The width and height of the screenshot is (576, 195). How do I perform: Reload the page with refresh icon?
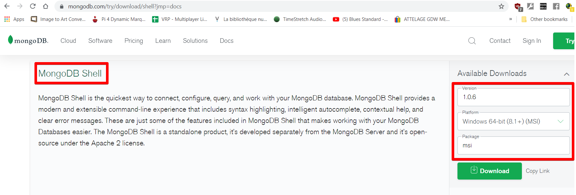[x=33, y=6]
